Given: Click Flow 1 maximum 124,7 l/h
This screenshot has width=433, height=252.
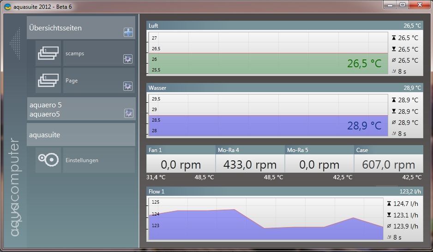Looking at the screenshot, I should (406, 204).
